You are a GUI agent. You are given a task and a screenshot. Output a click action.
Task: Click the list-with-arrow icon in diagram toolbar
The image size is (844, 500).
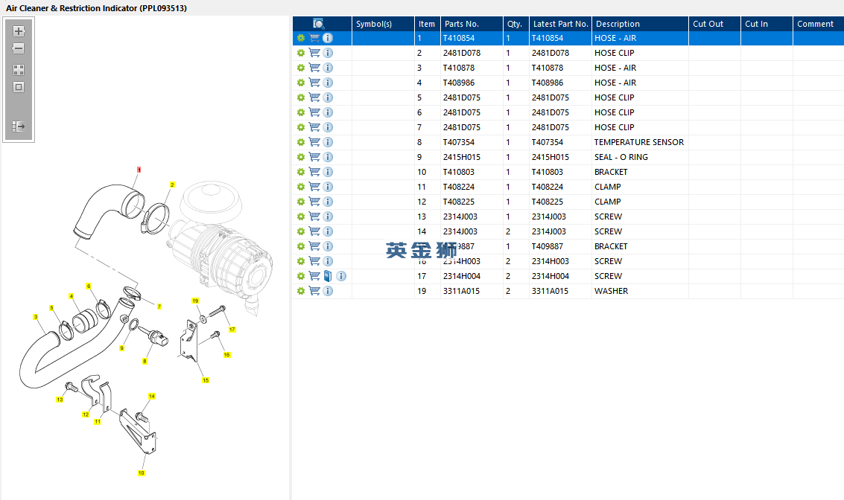point(19,126)
